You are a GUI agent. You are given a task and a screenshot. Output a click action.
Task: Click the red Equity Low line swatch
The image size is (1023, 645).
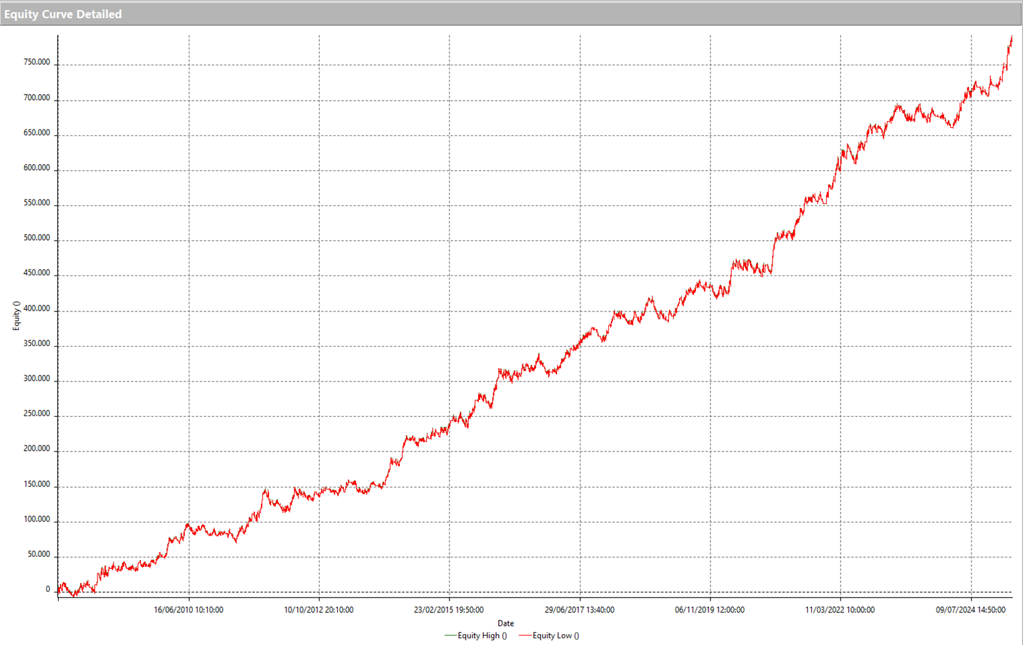[x=525, y=636]
